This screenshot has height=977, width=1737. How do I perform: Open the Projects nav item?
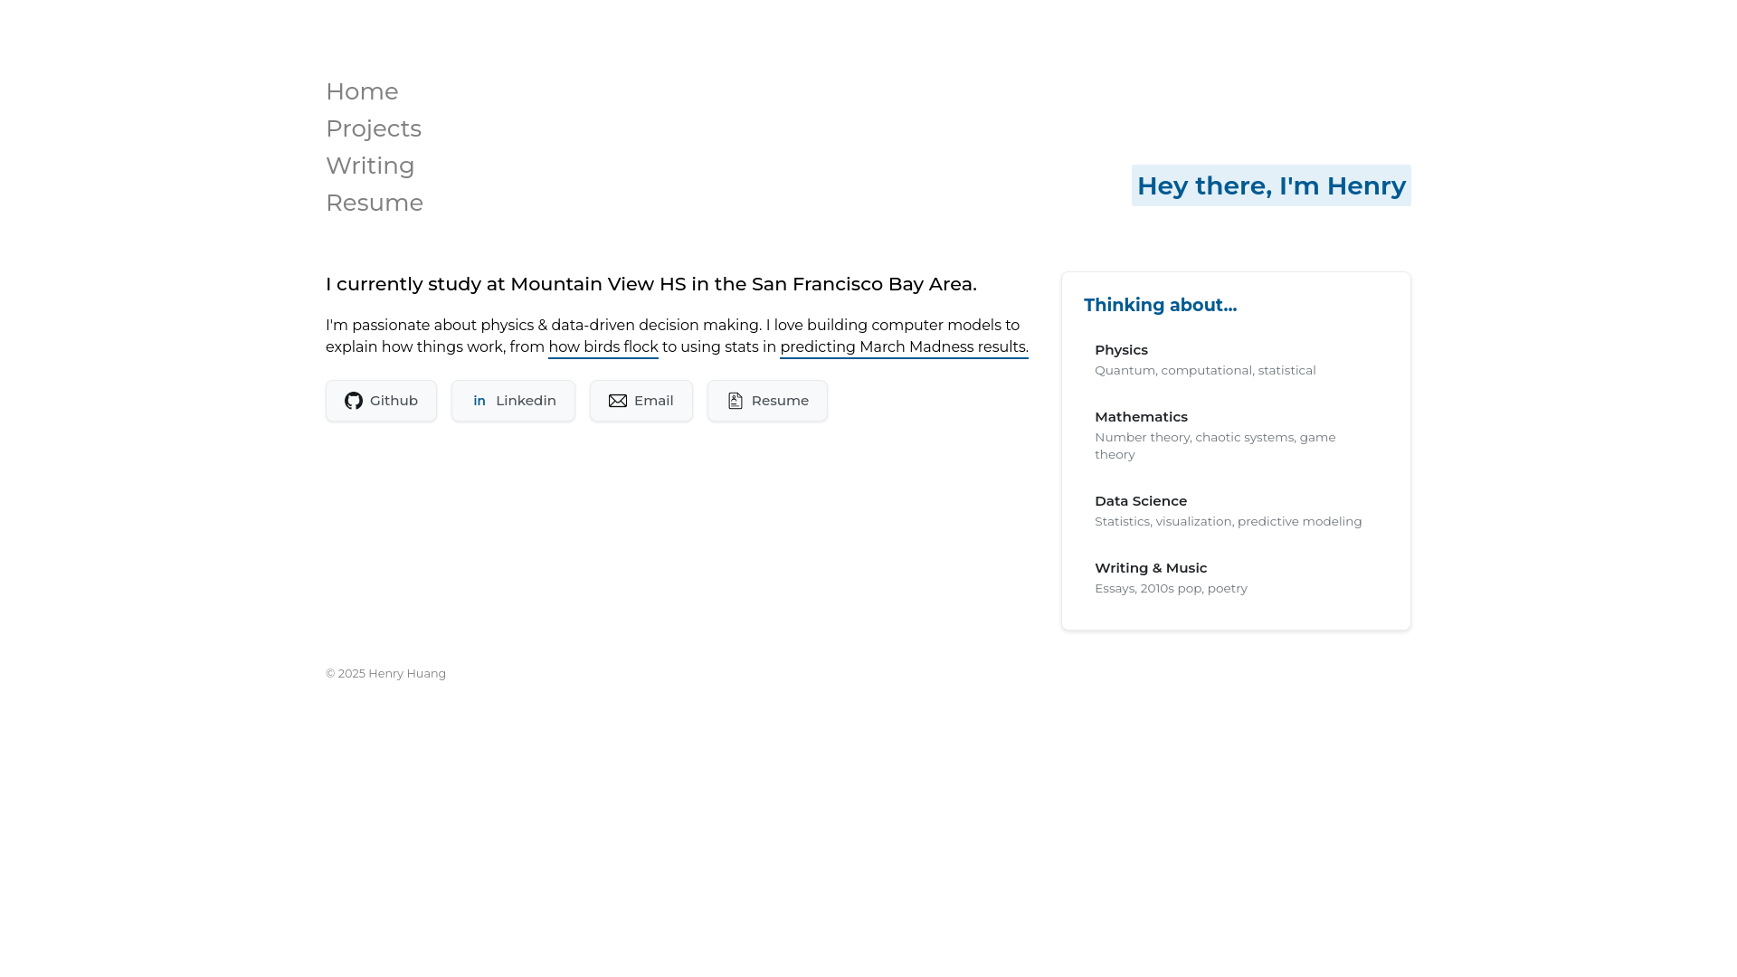374,128
